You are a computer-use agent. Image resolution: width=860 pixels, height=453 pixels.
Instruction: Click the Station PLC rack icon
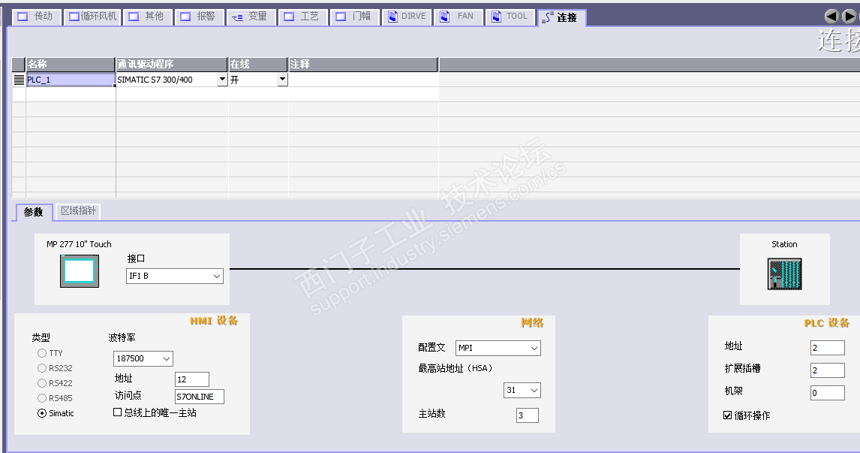tap(784, 274)
